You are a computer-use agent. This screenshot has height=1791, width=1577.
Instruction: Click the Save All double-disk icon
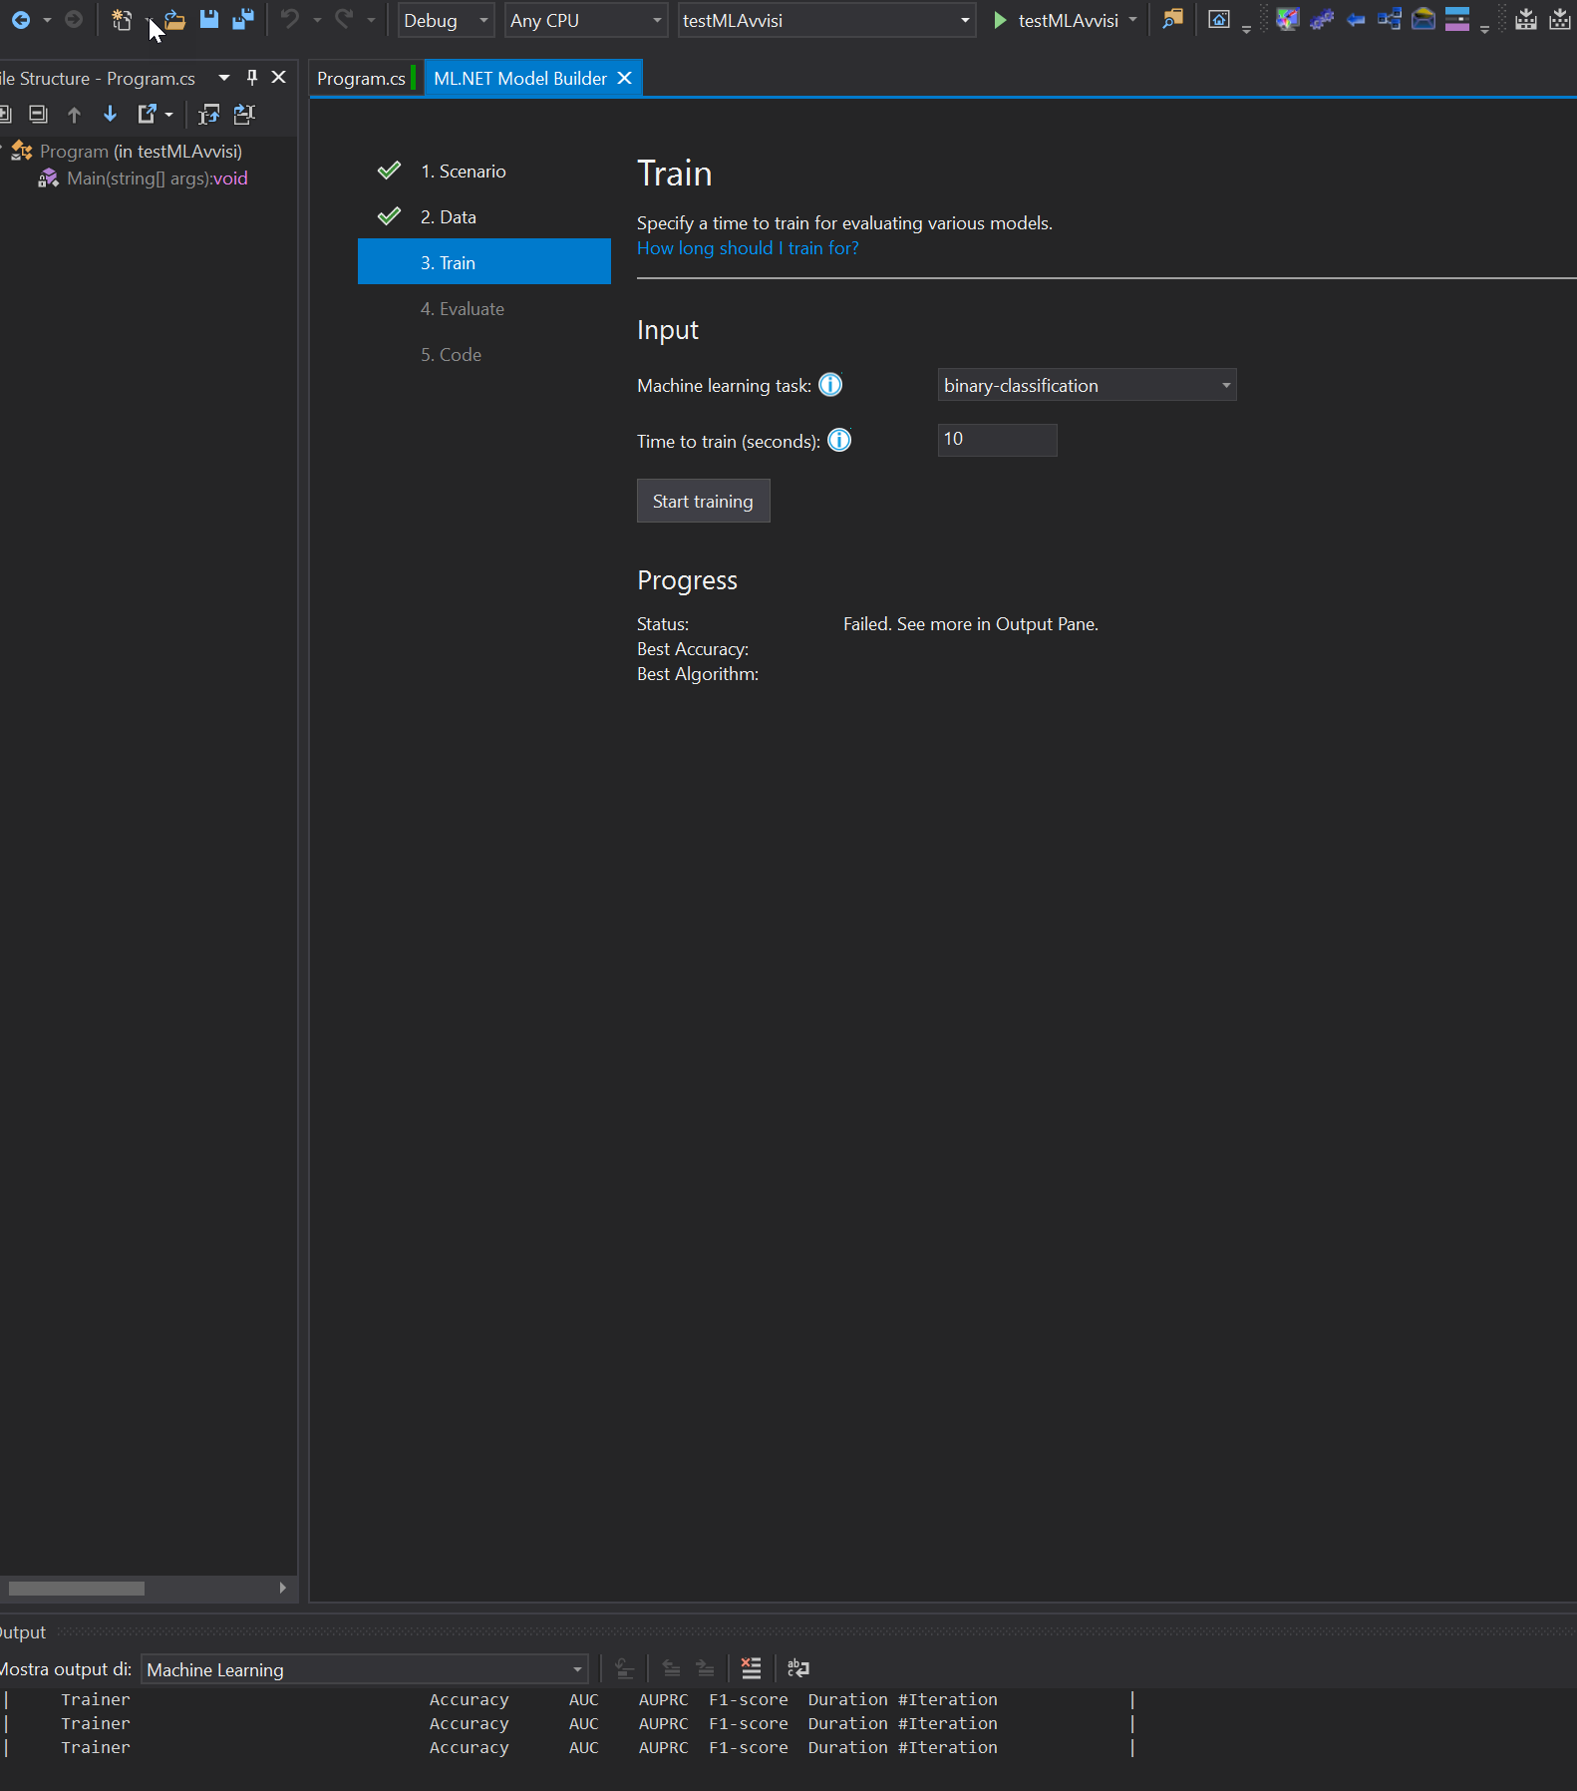point(243,19)
